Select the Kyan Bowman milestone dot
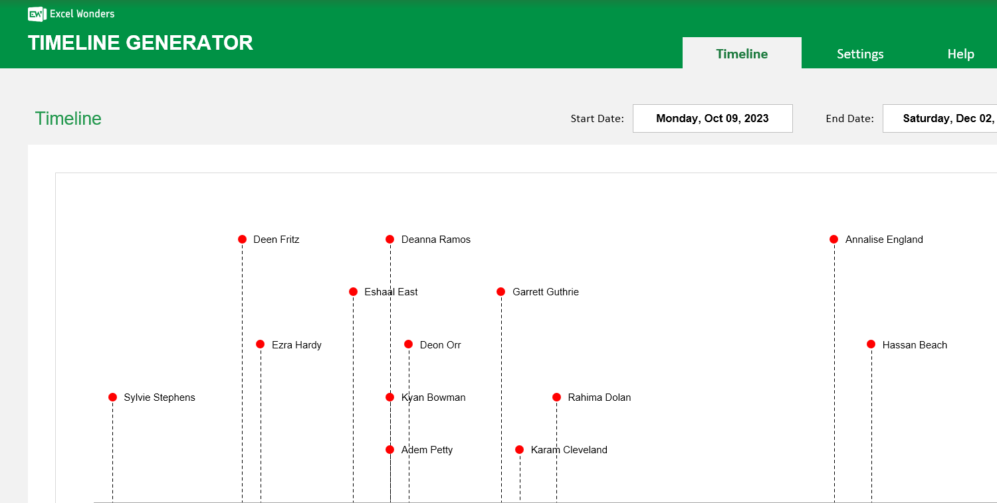The image size is (997, 503). tap(390, 397)
